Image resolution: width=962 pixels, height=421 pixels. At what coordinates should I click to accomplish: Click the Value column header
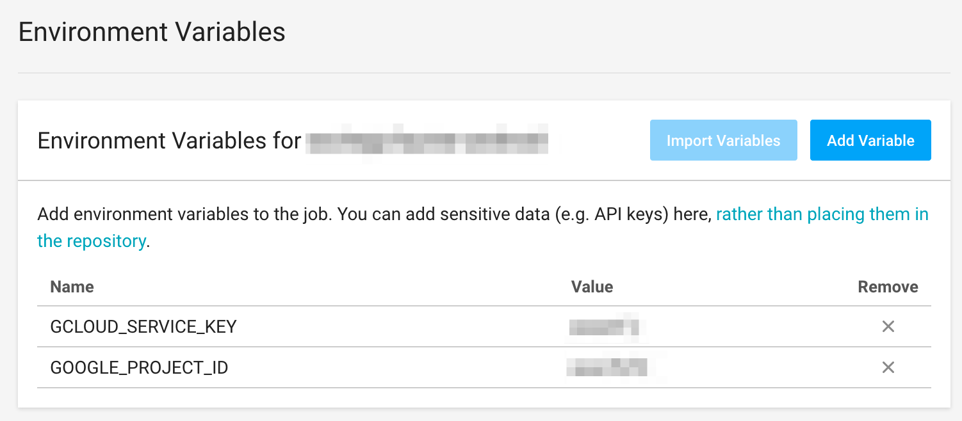tap(592, 287)
